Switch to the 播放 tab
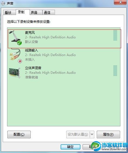The image size is (128, 153). (x=10, y=13)
